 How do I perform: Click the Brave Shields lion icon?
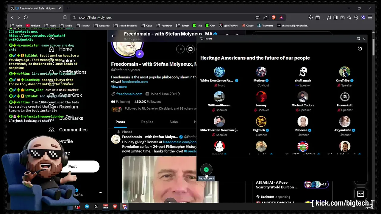274,18
